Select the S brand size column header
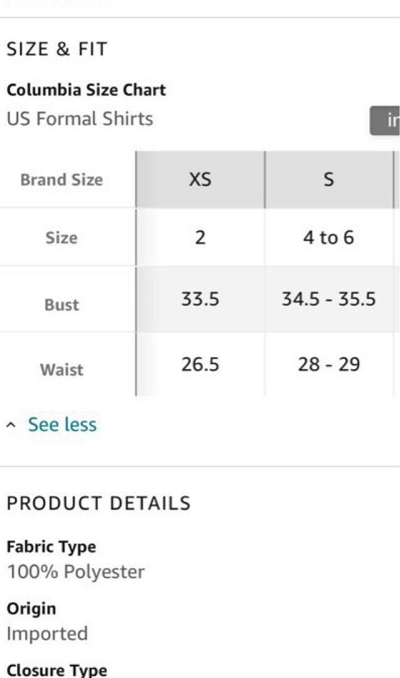400x678 pixels. point(328,180)
